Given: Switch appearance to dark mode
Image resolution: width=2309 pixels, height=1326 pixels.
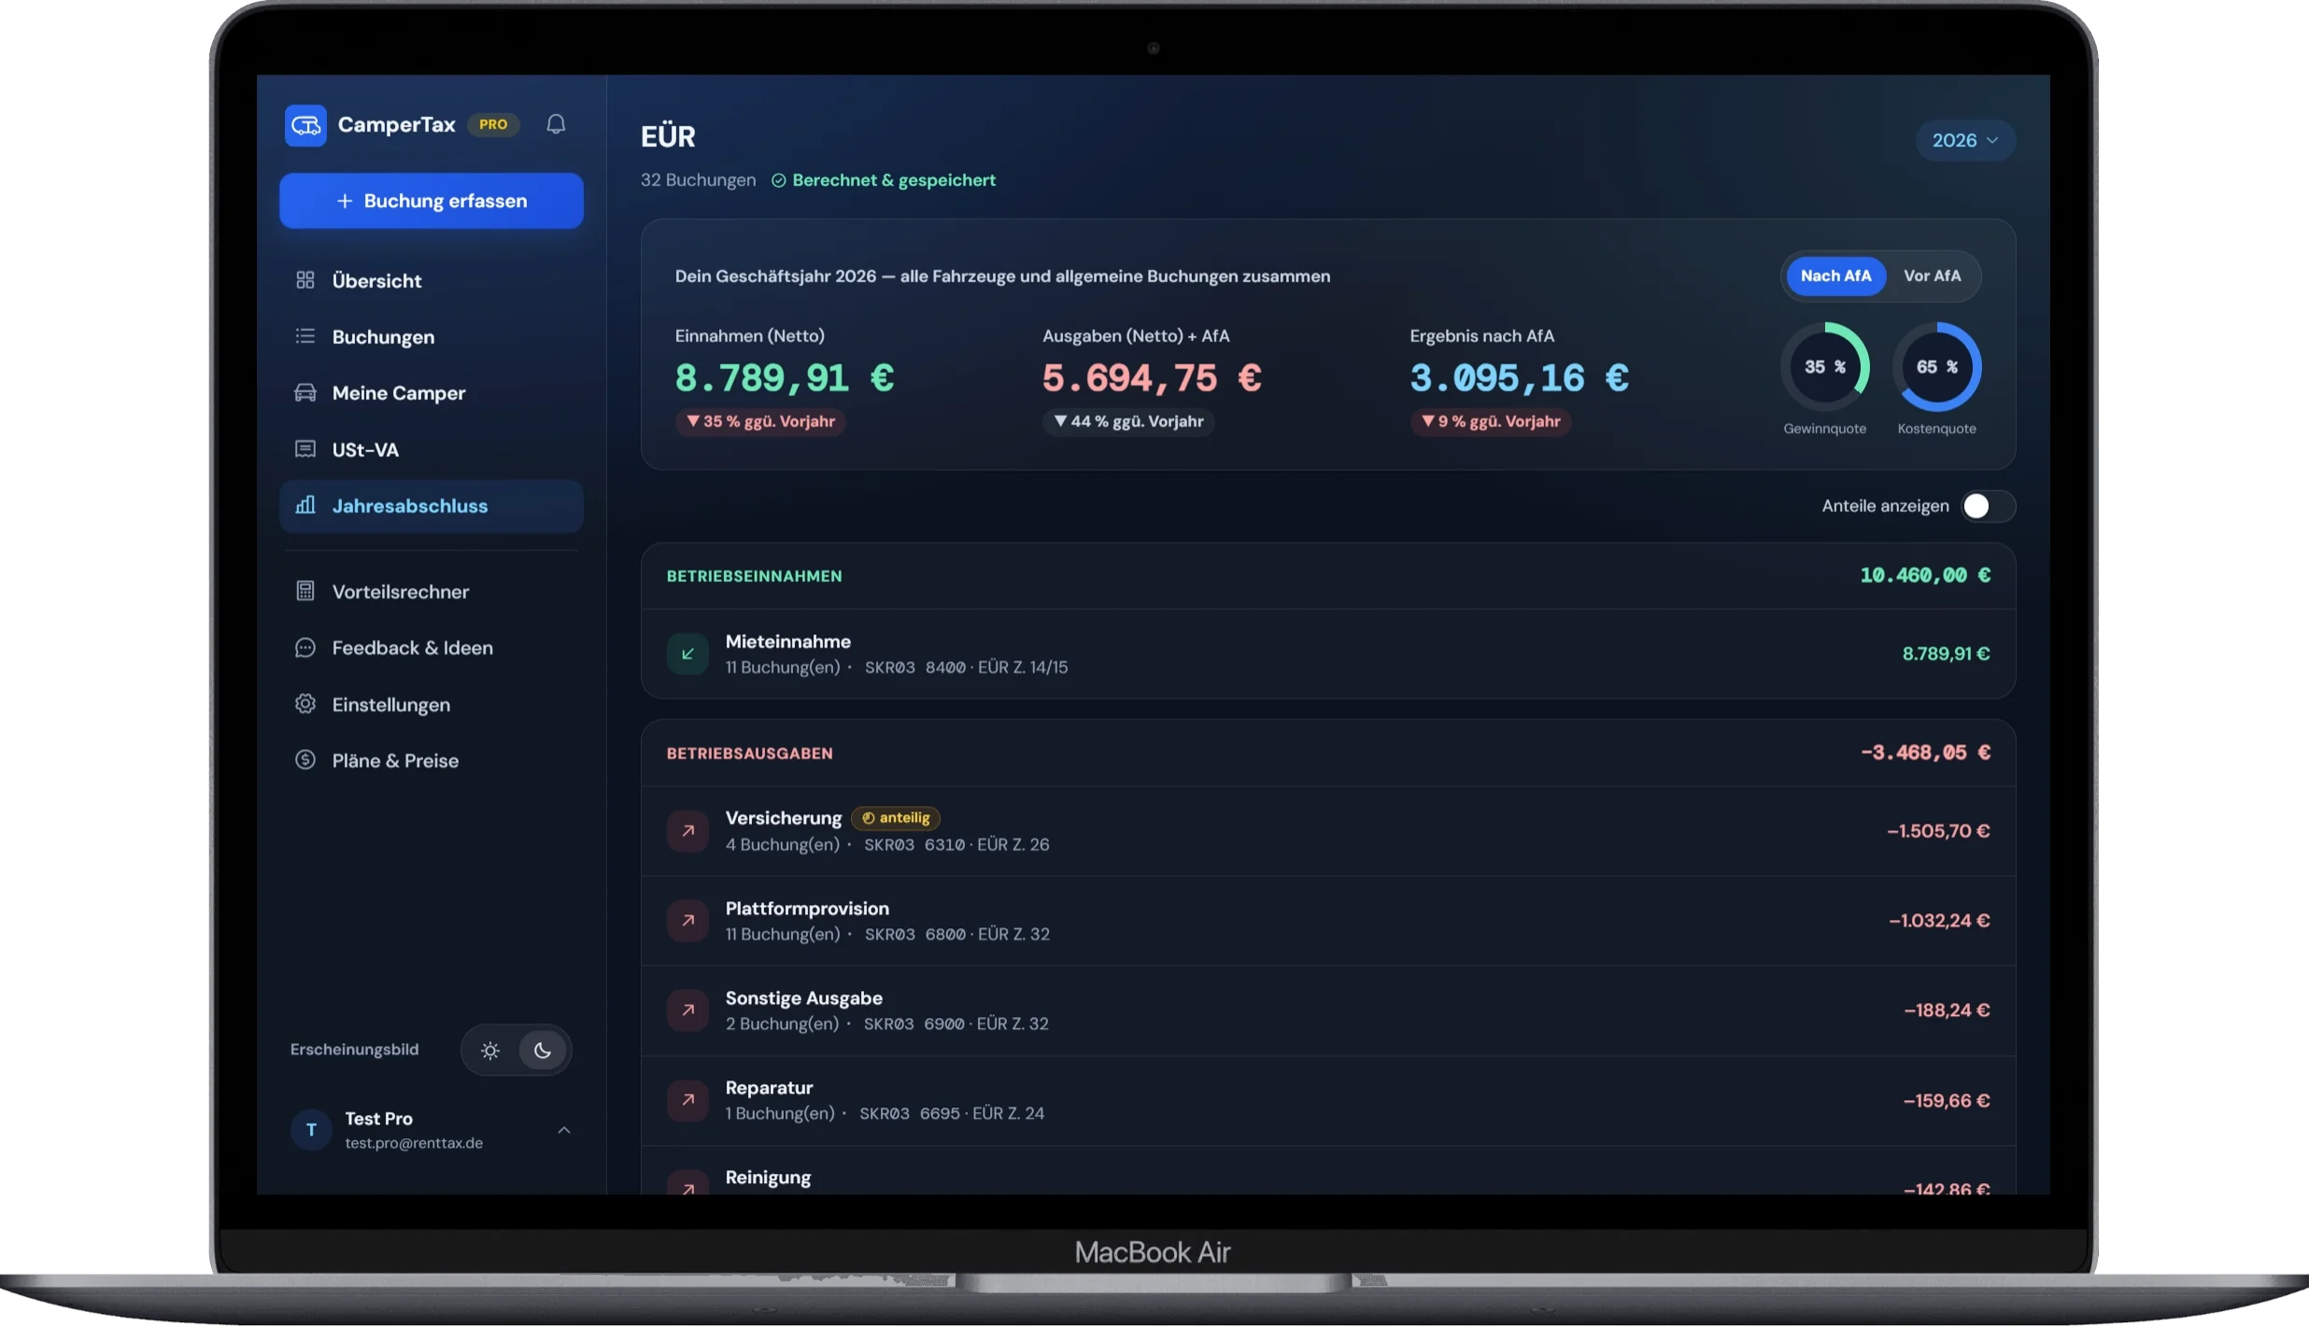Looking at the screenshot, I should (x=543, y=1051).
